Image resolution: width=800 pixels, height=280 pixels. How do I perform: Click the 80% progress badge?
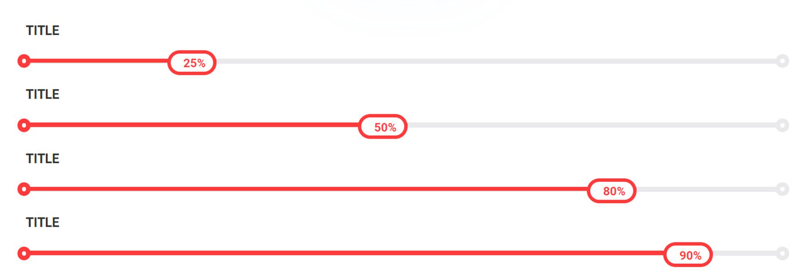(612, 191)
